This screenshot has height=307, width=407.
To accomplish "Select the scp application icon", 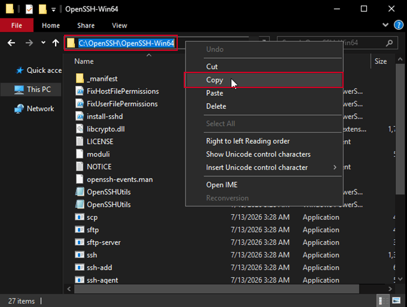I will point(80,217).
